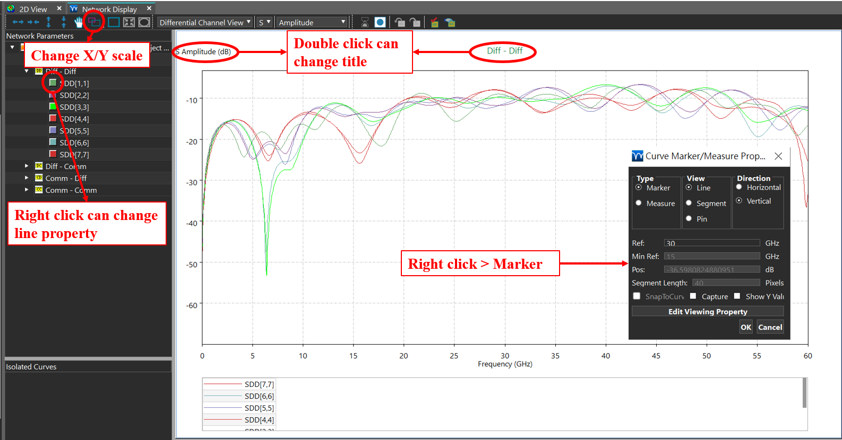Open the S parameter type dropdown
The width and height of the screenshot is (842, 440).
264,22
